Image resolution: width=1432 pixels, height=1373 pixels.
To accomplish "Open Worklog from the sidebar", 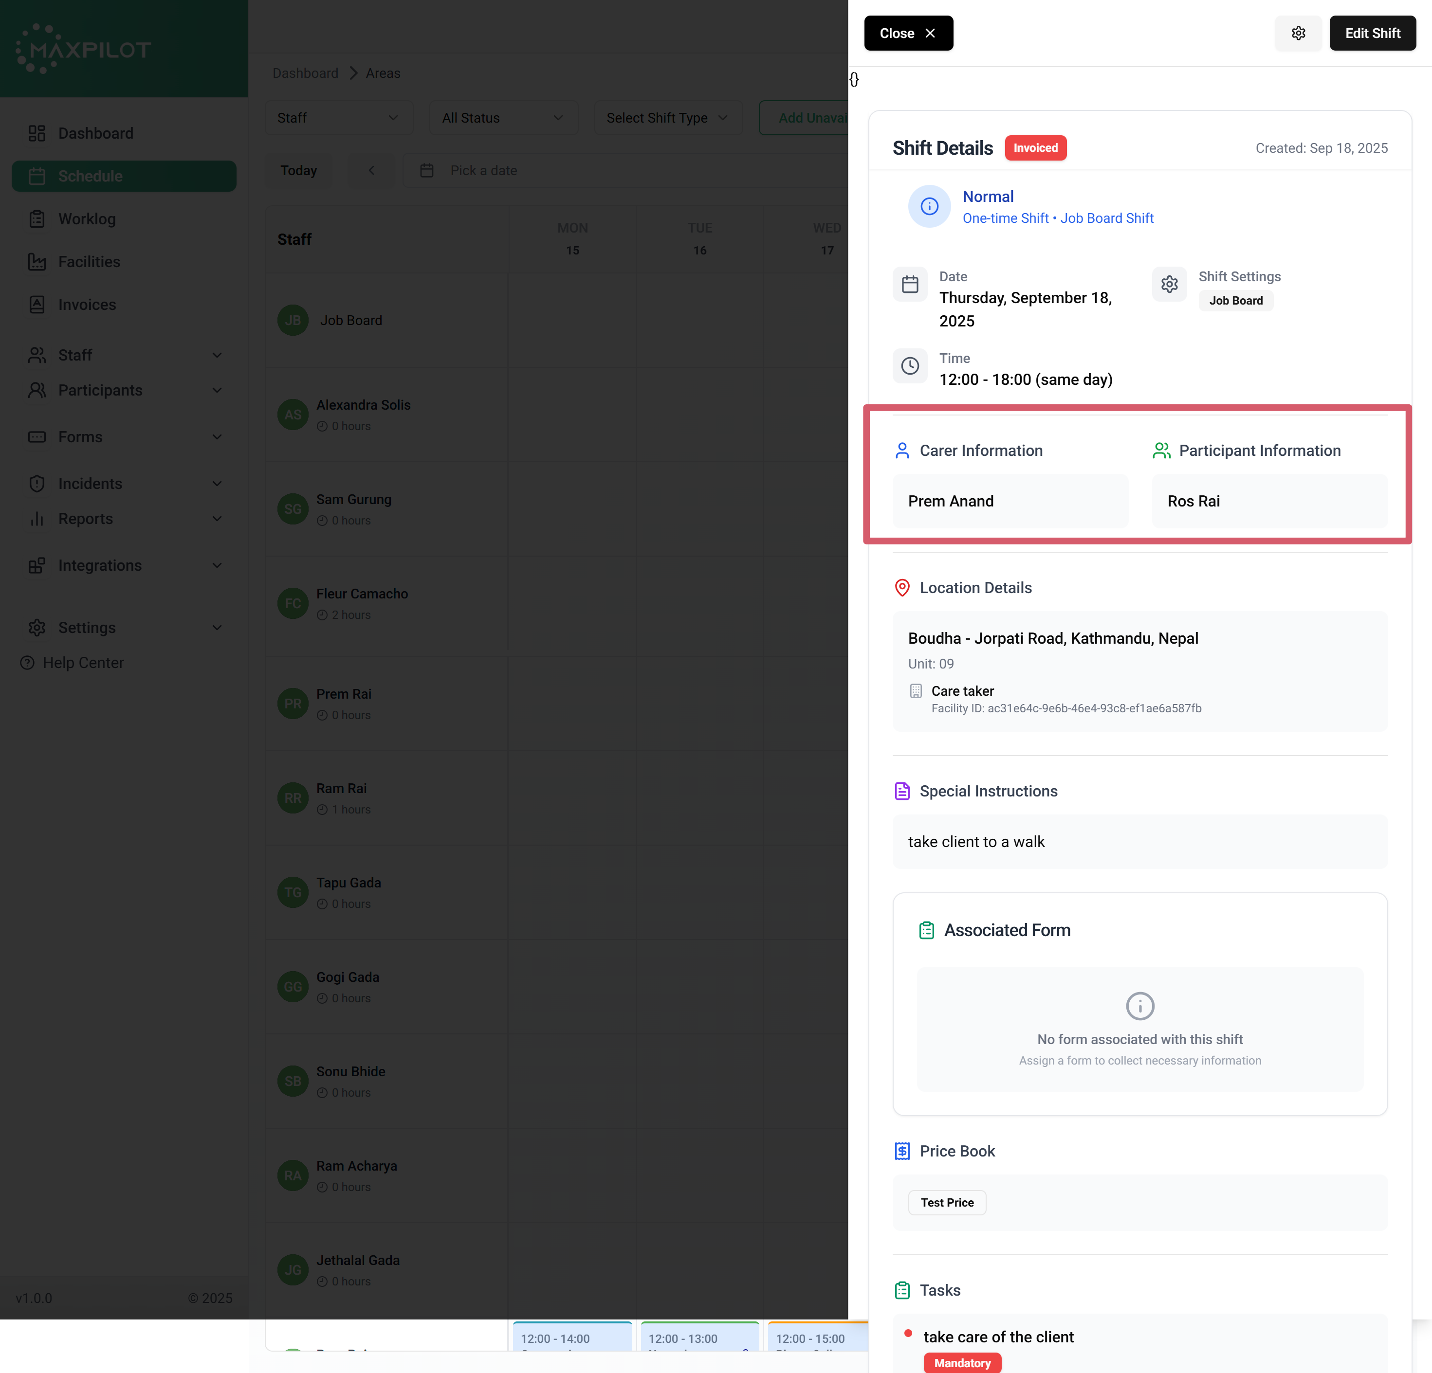I will tap(87, 219).
